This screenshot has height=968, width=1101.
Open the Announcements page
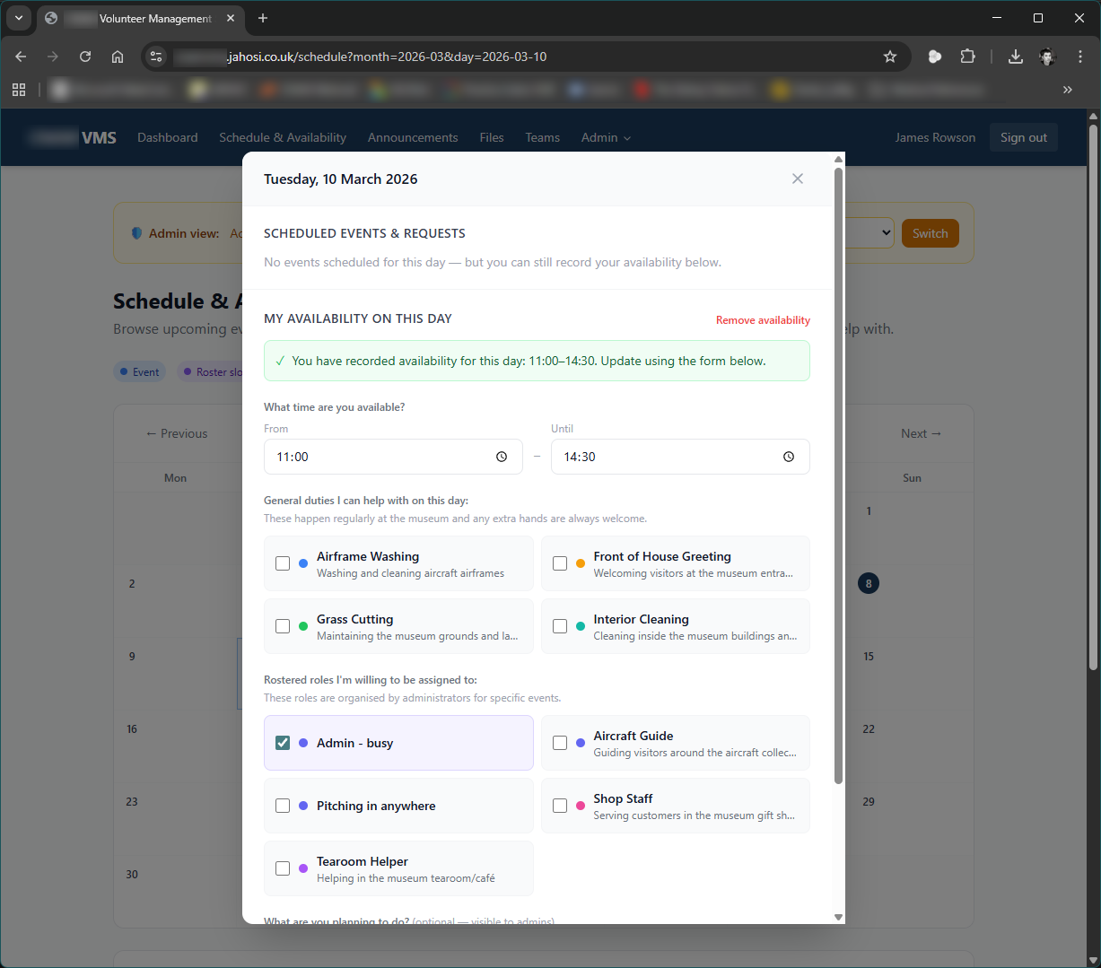[x=413, y=137]
